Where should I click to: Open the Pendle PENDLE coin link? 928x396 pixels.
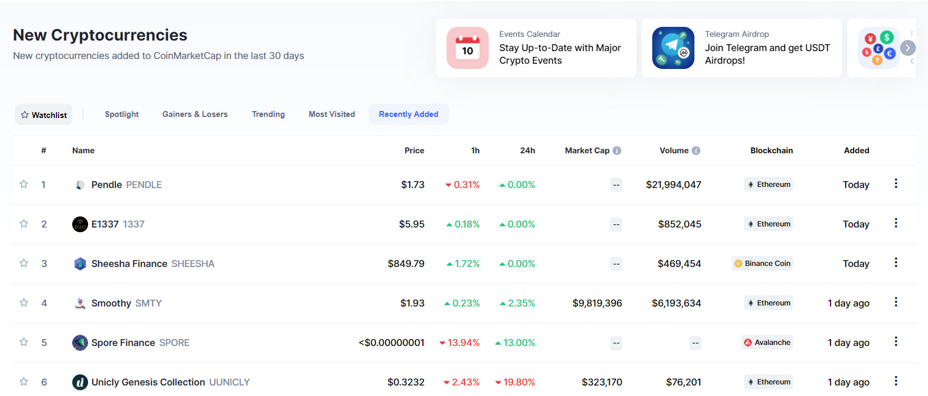point(126,185)
